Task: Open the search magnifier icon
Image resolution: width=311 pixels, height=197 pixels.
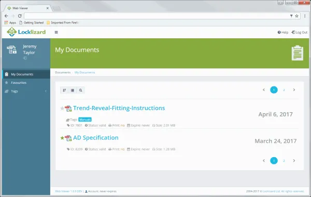Action: pyautogui.click(x=80, y=90)
